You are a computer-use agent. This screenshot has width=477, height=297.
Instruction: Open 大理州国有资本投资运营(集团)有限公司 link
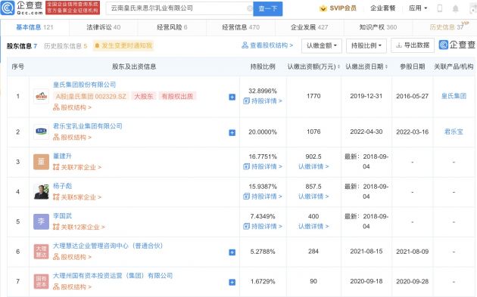click(x=113, y=276)
